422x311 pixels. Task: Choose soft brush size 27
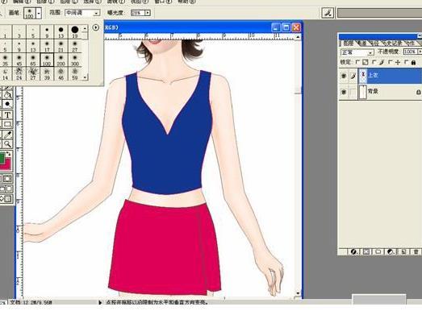click(x=75, y=46)
